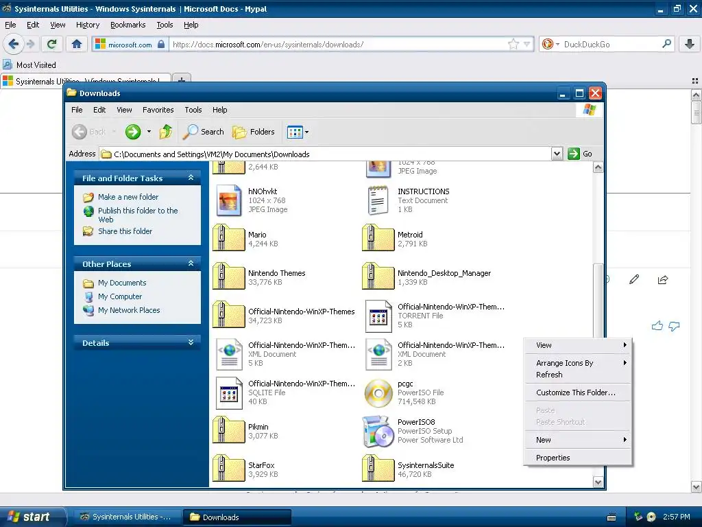Click the Views toolbar icon
Viewport: 702px width, 527px height.
pyautogui.click(x=295, y=132)
